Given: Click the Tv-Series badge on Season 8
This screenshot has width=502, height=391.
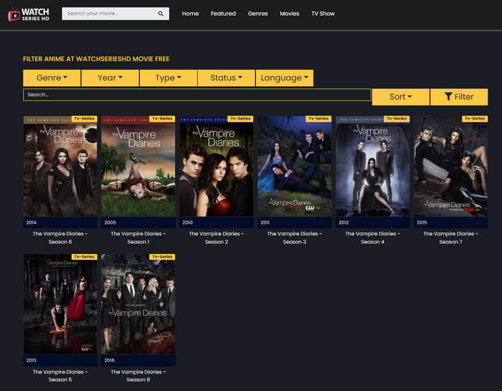Looking at the screenshot, I should pyautogui.click(x=162, y=257).
